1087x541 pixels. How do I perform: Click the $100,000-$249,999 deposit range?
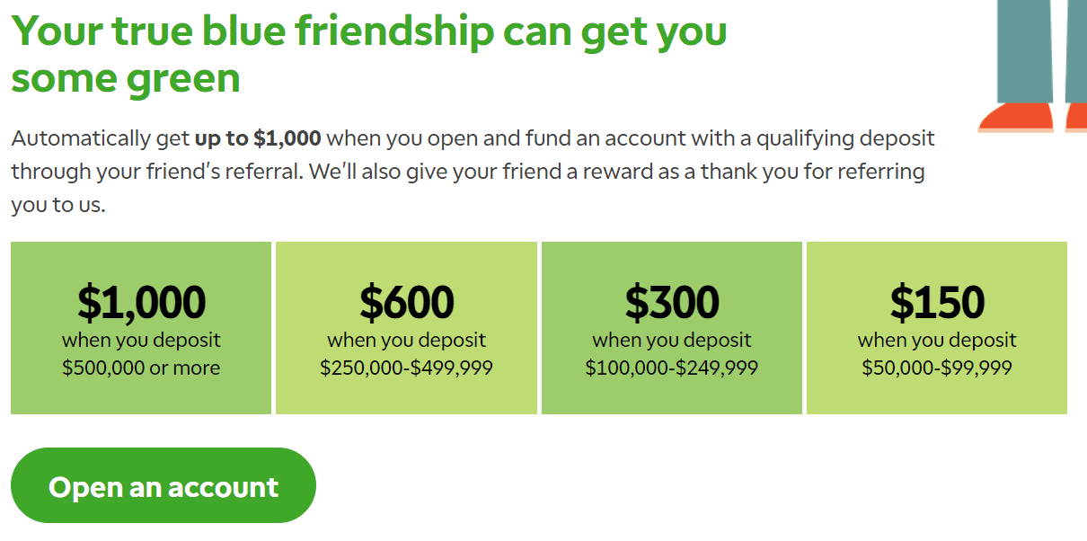pos(672,368)
